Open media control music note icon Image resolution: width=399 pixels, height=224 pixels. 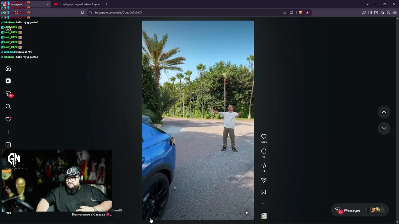364,12
